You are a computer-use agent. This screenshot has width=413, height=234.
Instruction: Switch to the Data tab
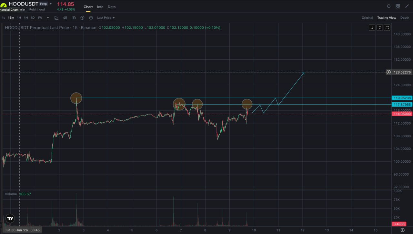coord(112,7)
